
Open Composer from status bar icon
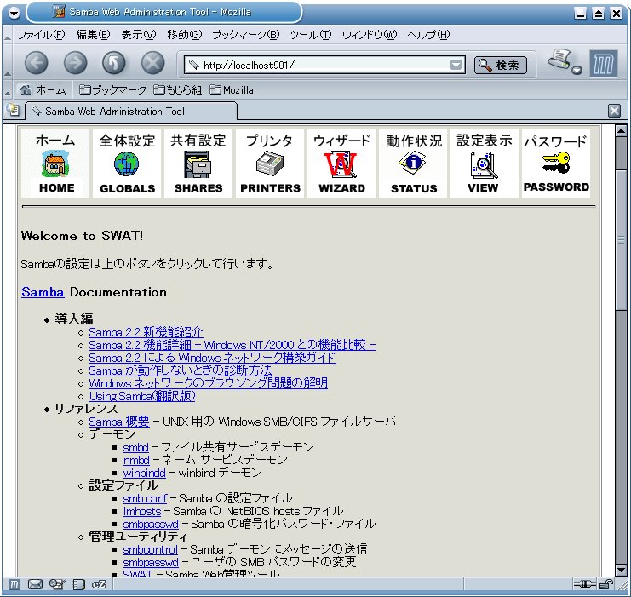[x=57, y=584]
